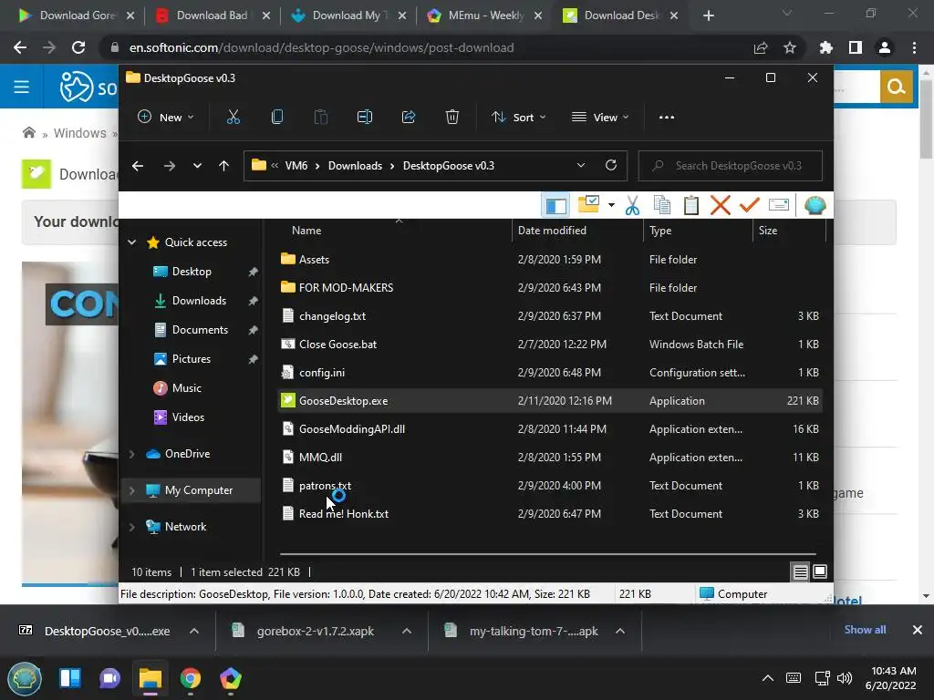This screenshot has width=934, height=700.
Task: Click the Paste icon in Explorer toolbar
Action: [320, 118]
